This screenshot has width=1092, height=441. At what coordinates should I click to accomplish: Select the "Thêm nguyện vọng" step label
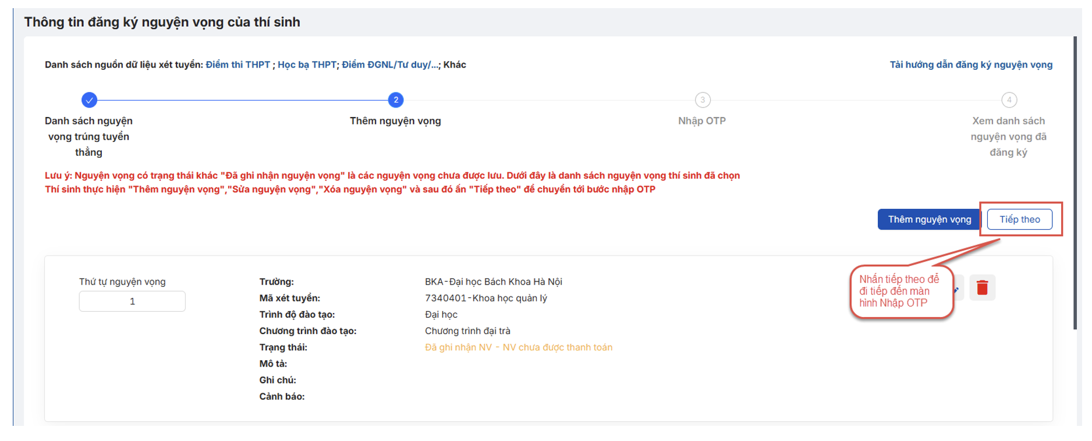395,121
